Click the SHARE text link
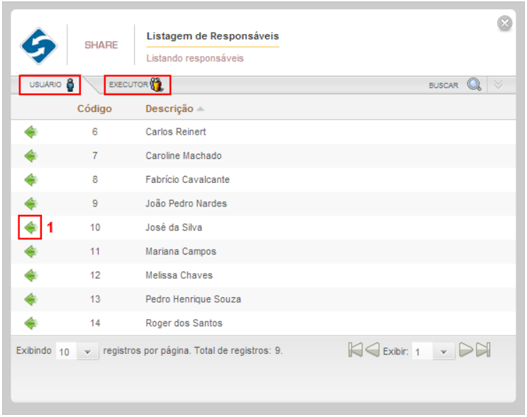Screen dimensions: 527x417 click(101, 45)
